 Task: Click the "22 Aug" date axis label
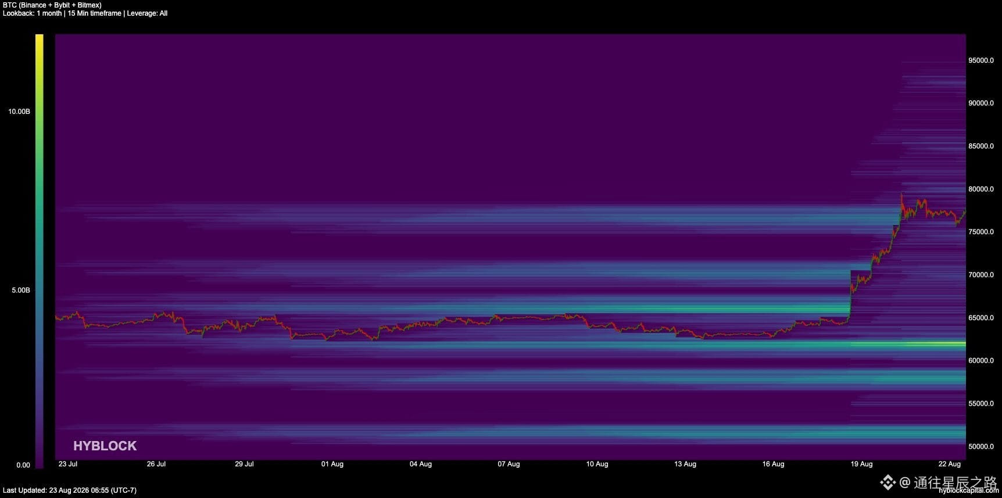(x=950, y=464)
